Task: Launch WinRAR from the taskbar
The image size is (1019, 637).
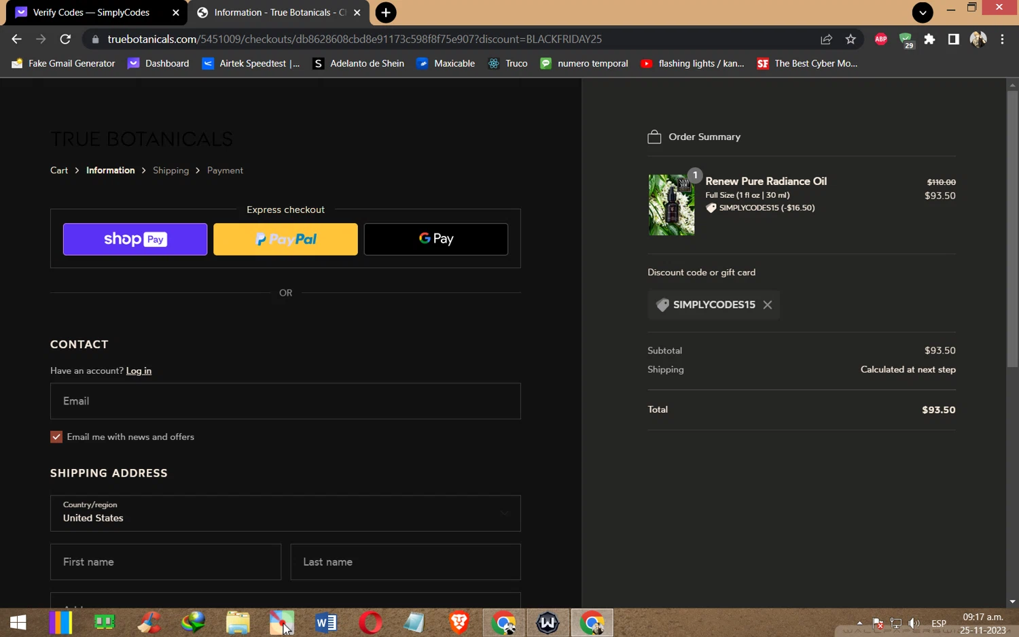Action: click(60, 623)
